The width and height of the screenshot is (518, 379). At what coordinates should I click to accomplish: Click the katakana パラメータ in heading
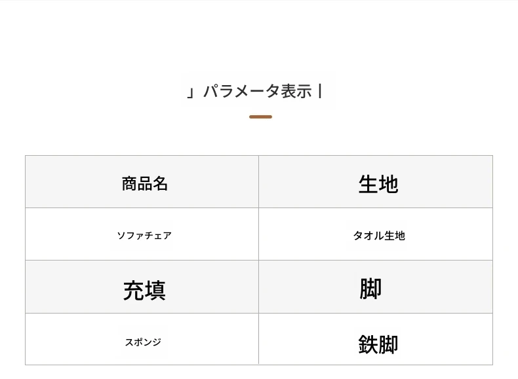pos(242,92)
